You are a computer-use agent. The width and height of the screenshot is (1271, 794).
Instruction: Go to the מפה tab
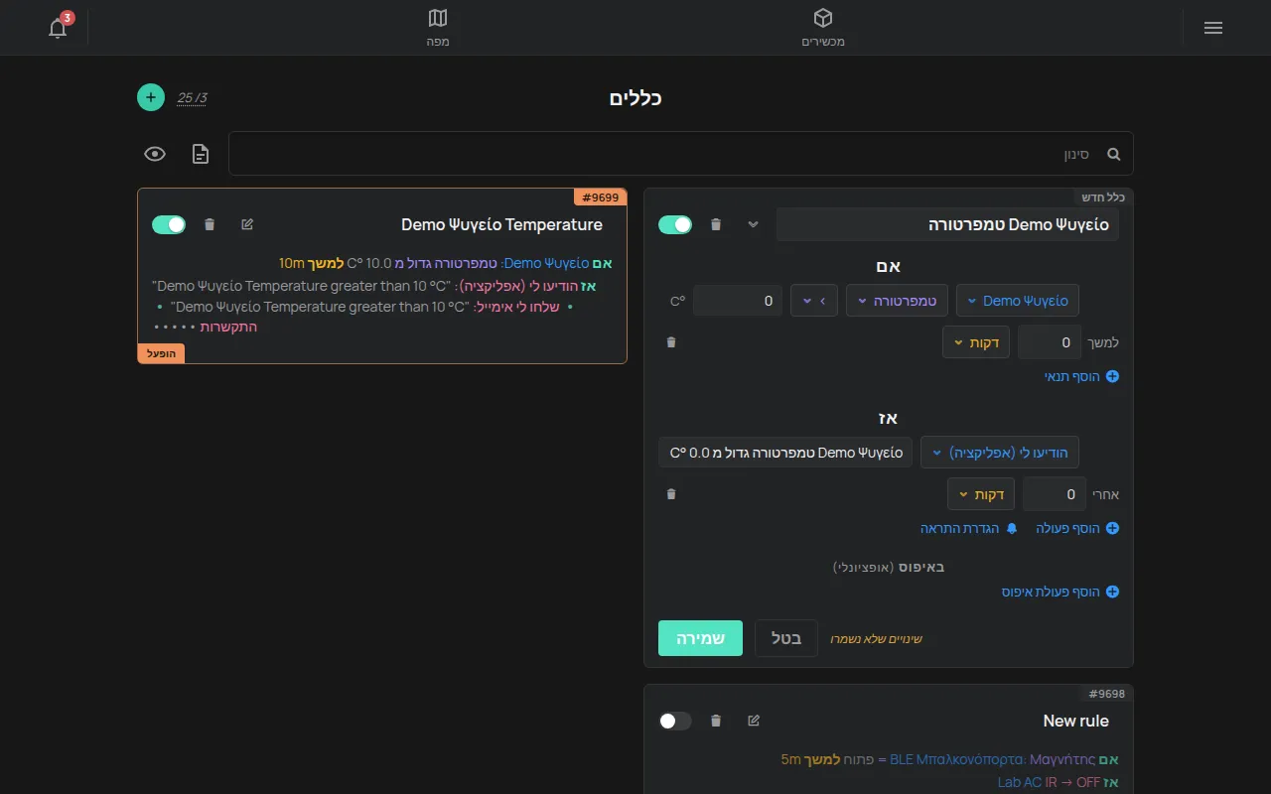tap(438, 28)
